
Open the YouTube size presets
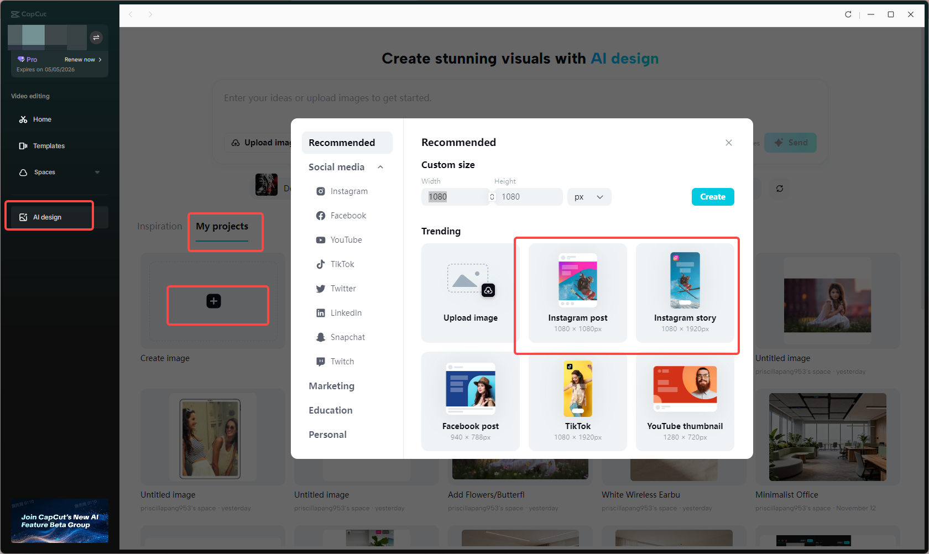[321, 239]
